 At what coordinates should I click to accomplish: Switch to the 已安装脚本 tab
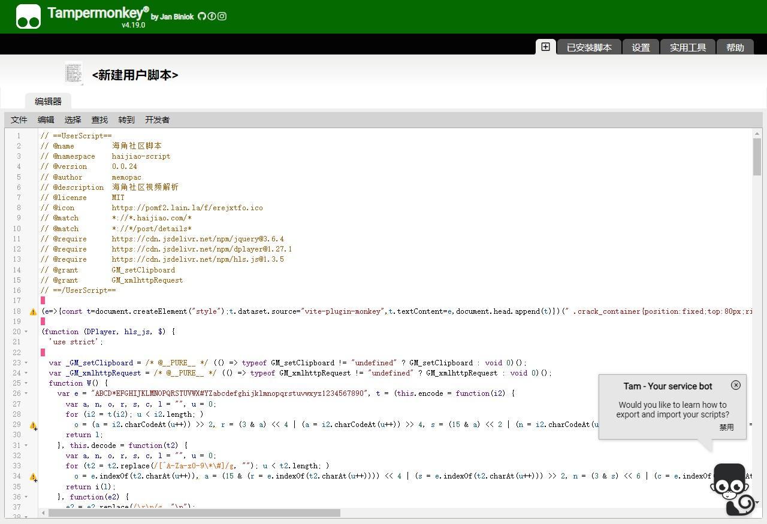pos(589,47)
